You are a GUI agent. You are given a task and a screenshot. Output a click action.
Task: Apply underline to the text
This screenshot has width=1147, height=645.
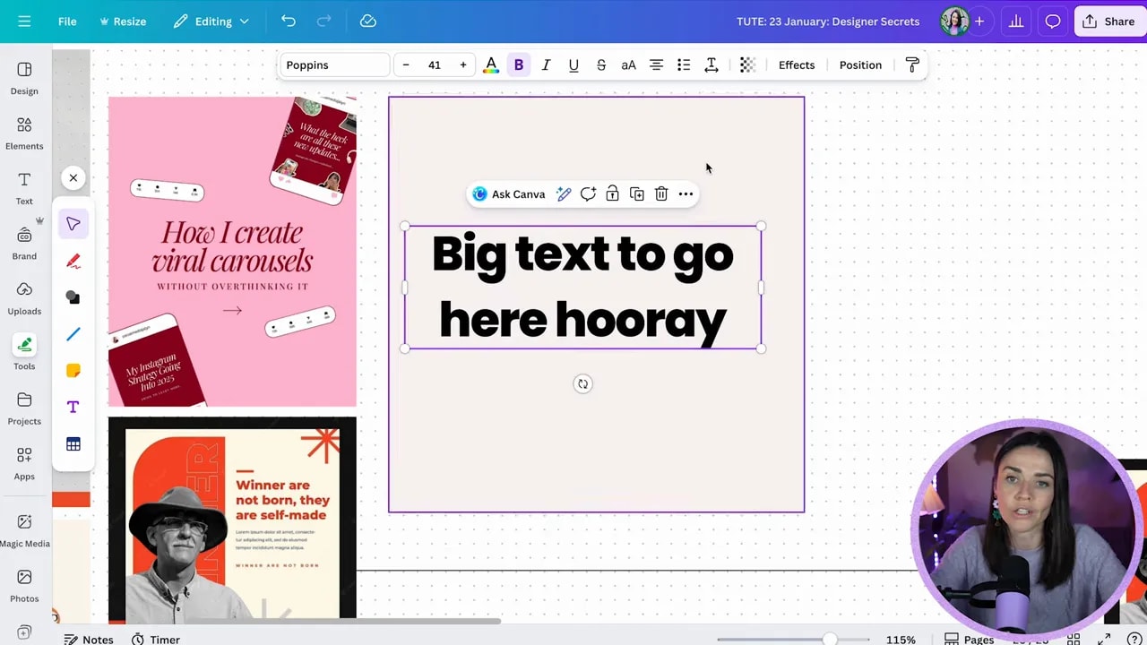[573, 64]
